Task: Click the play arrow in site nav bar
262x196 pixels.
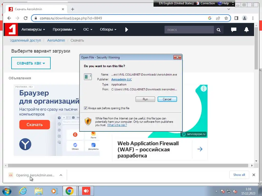Action: pos(126,30)
